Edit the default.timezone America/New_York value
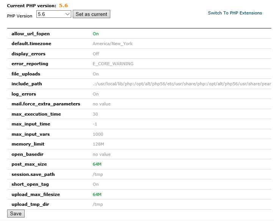 click(x=113, y=44)
